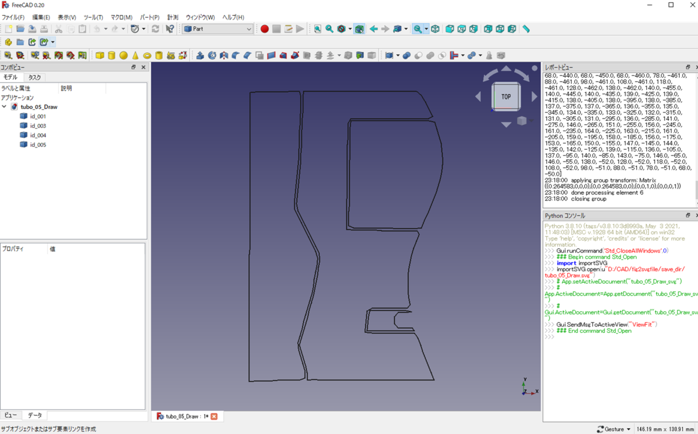Open make-sub-link dropdown arrow
This screenshot has width=698, height=434.
53,42
